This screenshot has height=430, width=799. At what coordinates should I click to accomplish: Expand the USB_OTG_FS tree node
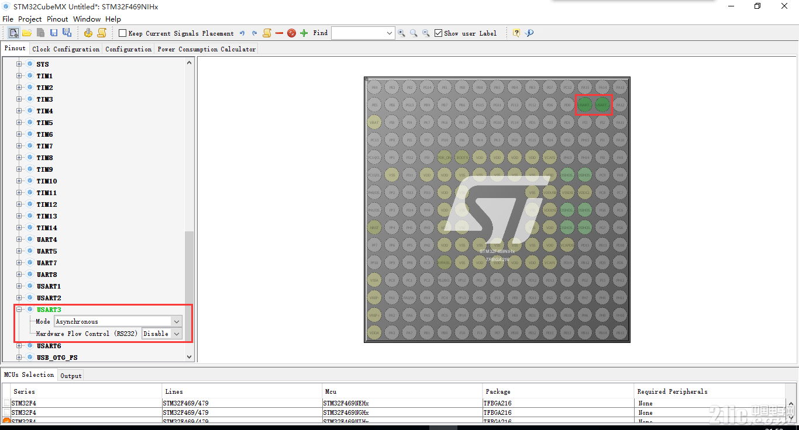tap(19, 358)
